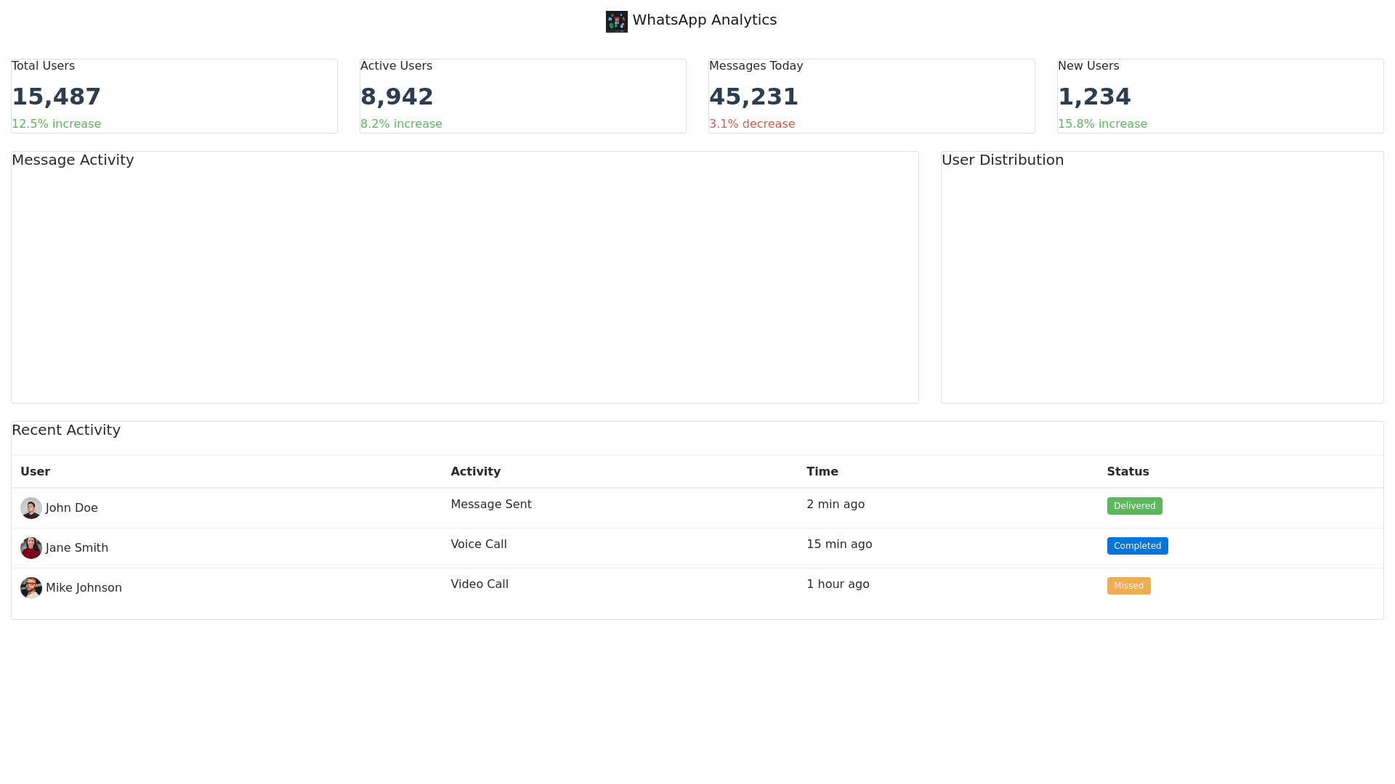Viewport: 1395px width, 784px height.
Task: Click John Doe's avatar picture
Action: (31, 508)
